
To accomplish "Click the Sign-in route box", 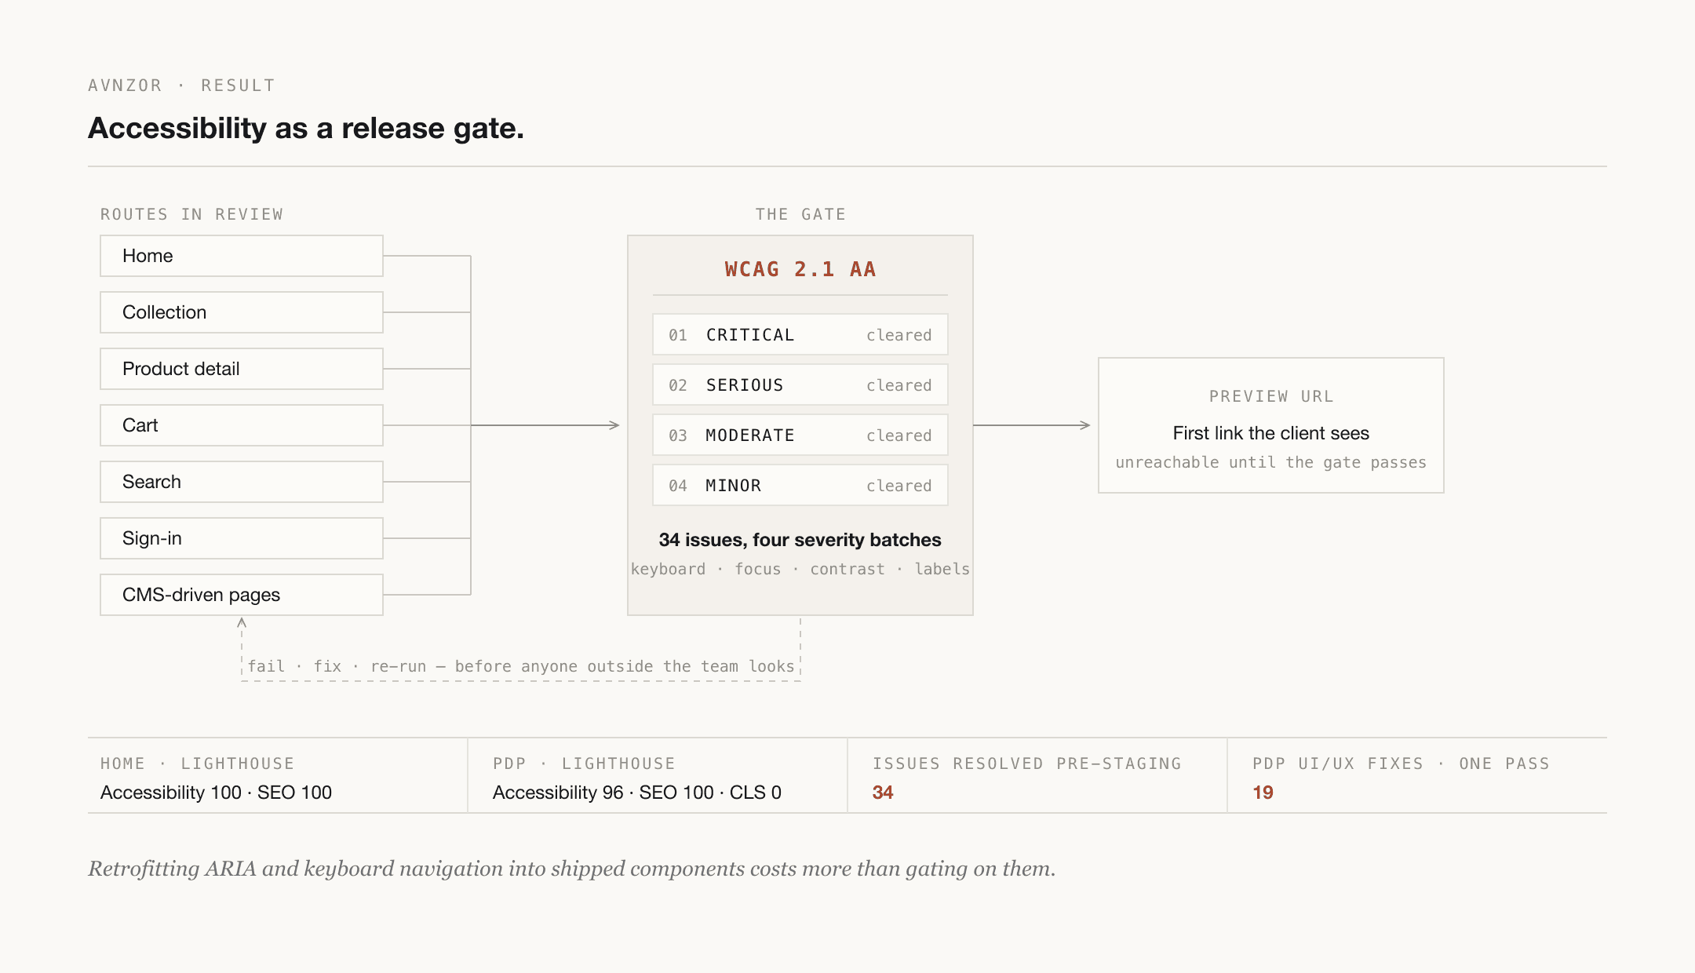I will tap(242, 538).
